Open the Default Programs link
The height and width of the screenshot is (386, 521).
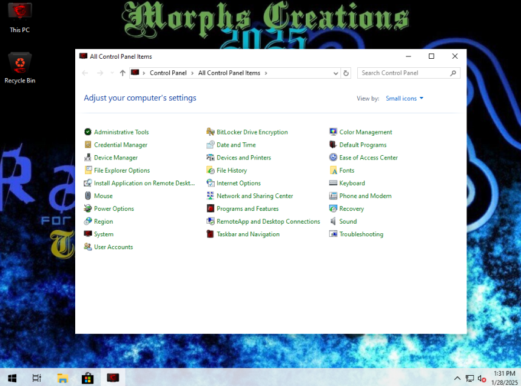click(x=363, y=145)
